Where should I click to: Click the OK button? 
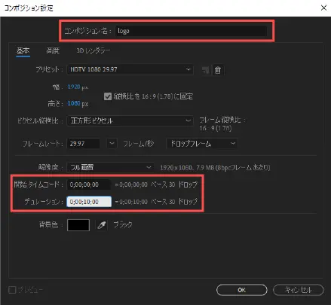pyautogui.click(x=242, y=290)
